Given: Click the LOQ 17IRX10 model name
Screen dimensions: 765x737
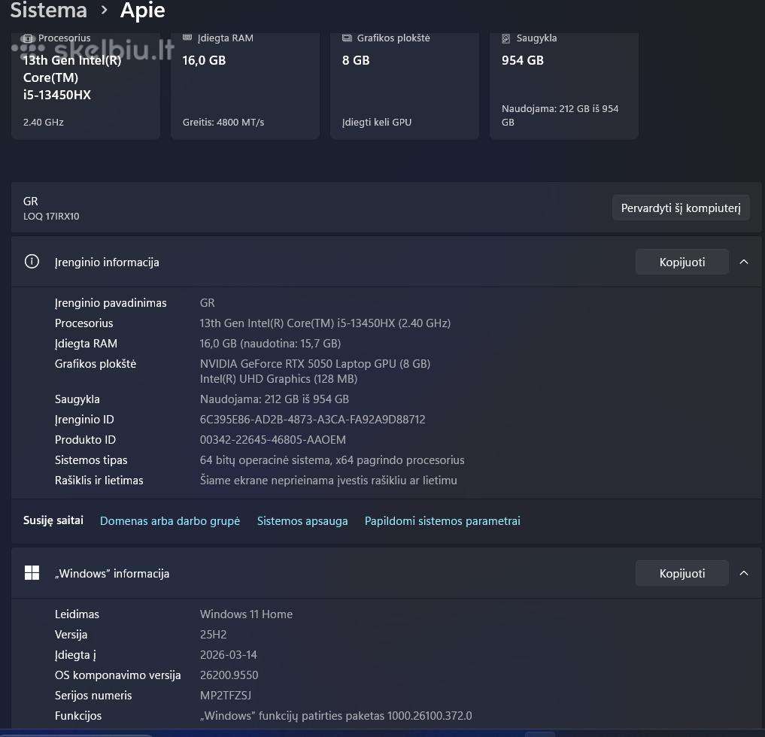Looking at the screenshot, I should point(51,216).
